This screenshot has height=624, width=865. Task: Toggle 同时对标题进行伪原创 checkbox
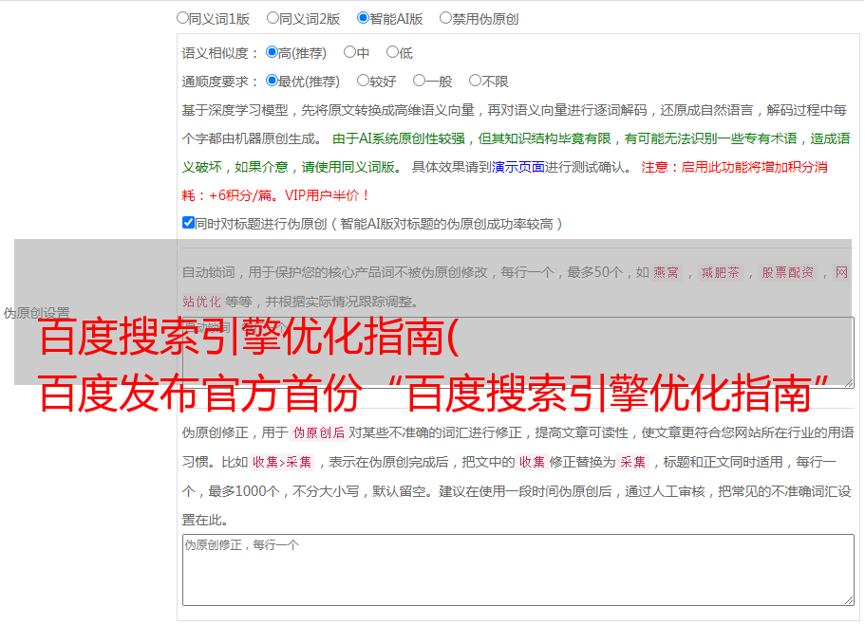pyautogui.click(x=188, y=223)
